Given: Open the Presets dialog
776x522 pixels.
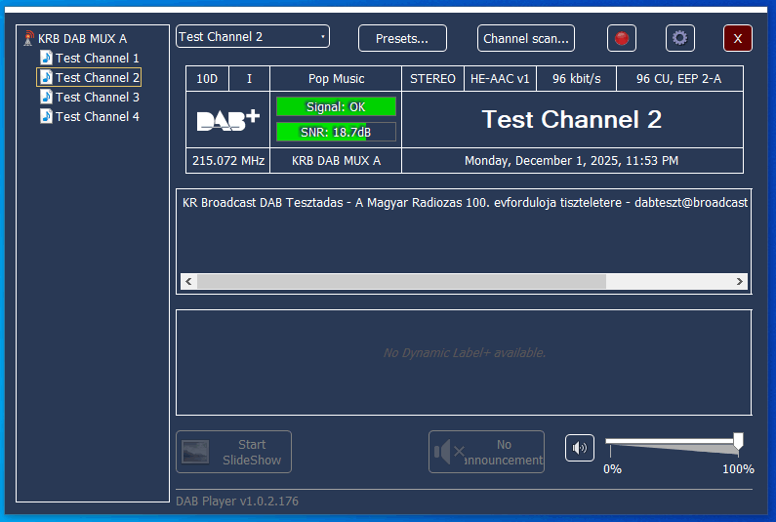Looking at the screenshot, I should pos(402,38).
